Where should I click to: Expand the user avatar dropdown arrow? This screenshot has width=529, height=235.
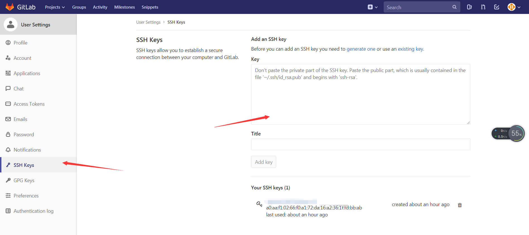pos(519,8)
